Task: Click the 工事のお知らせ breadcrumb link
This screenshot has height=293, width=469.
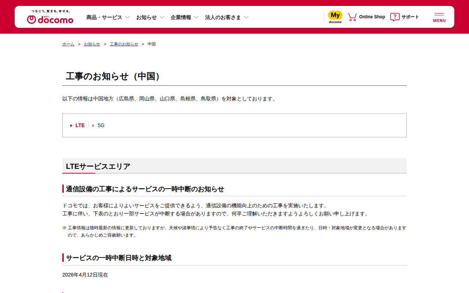Action: [x=124, y=44]
